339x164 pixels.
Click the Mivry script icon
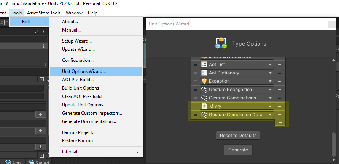[x=204, y=106]
